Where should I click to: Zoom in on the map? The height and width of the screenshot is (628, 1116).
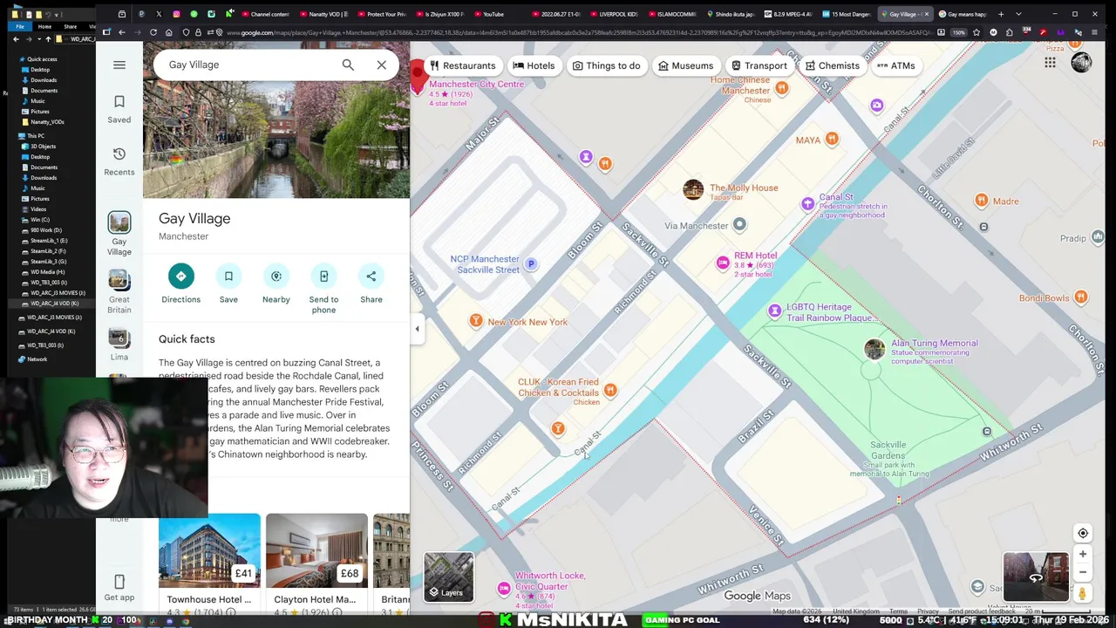click(1083, 554)
